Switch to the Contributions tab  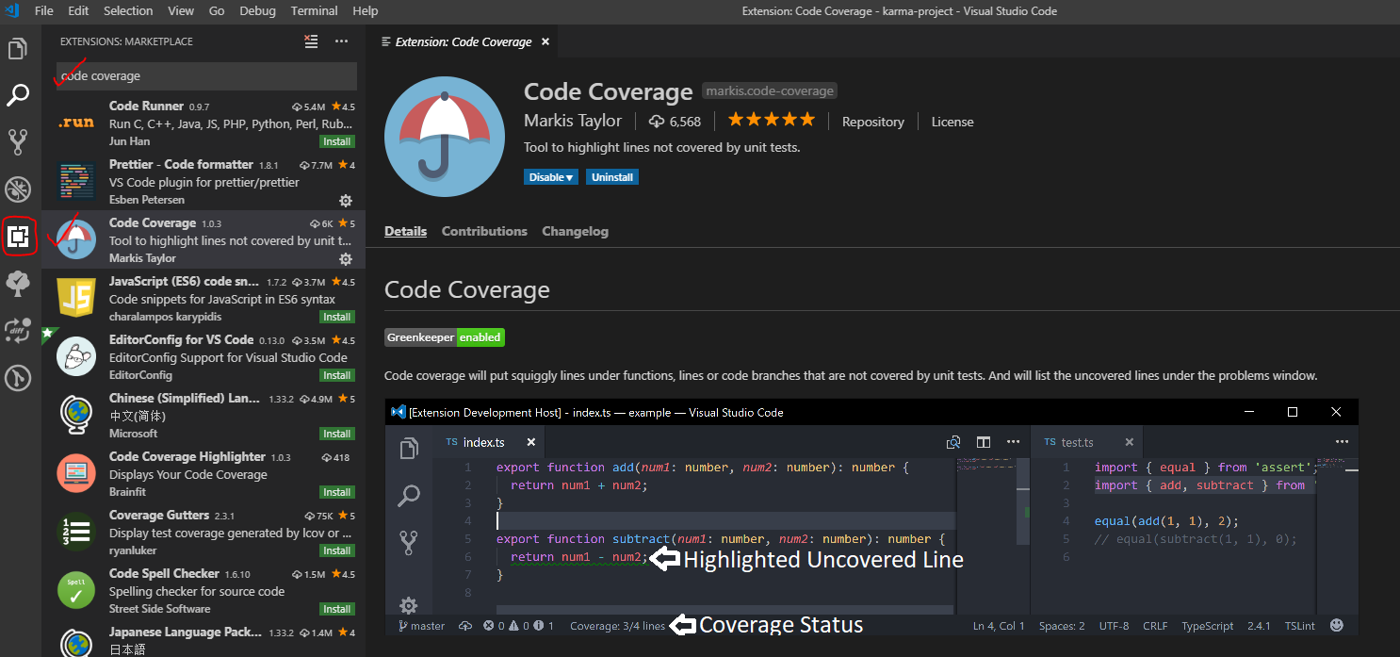tap(484, 231)
